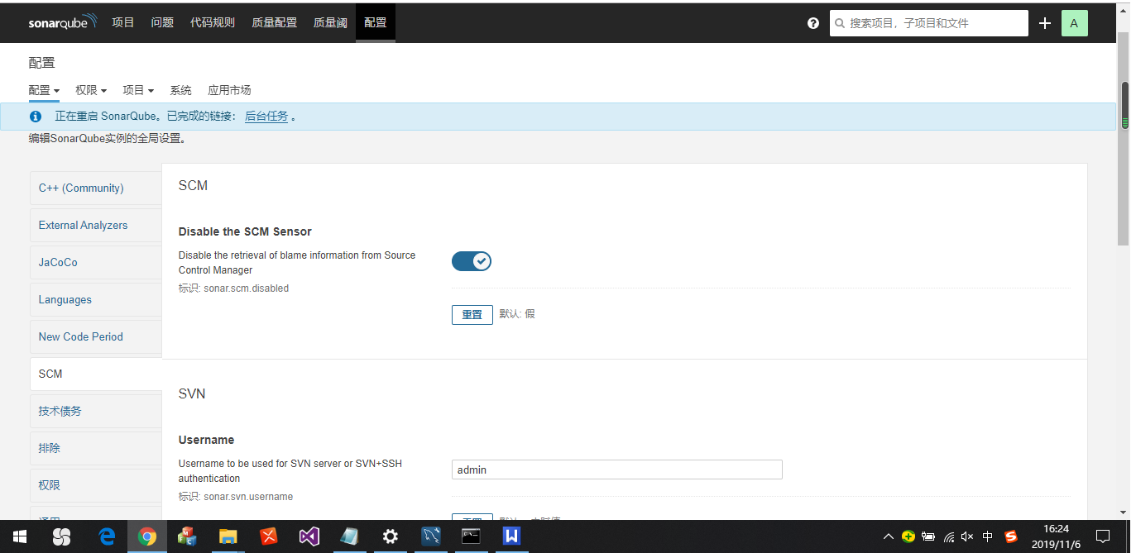Image resolution: width=1136 pixels, height=553 pixels.
Task: Open the 项目 top navigation item
Action: click(123, 22)
